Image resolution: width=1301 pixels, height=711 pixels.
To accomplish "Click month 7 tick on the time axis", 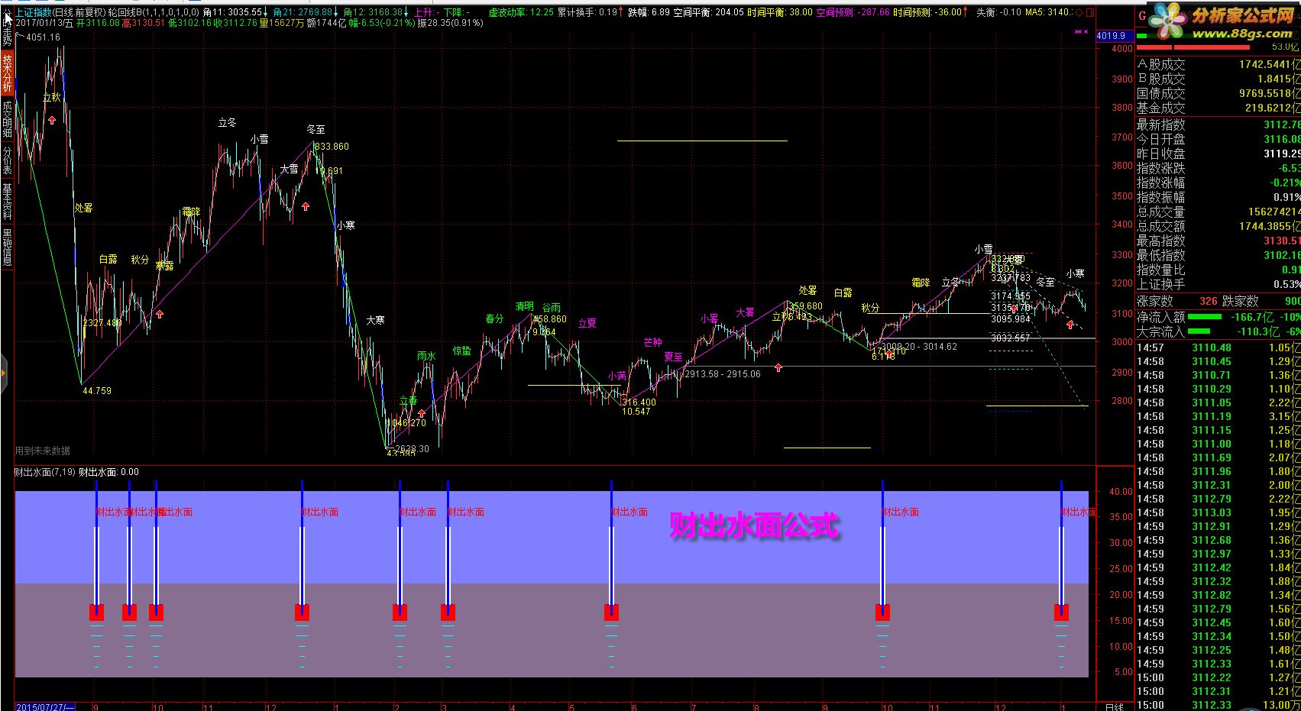I will point(693,706).
